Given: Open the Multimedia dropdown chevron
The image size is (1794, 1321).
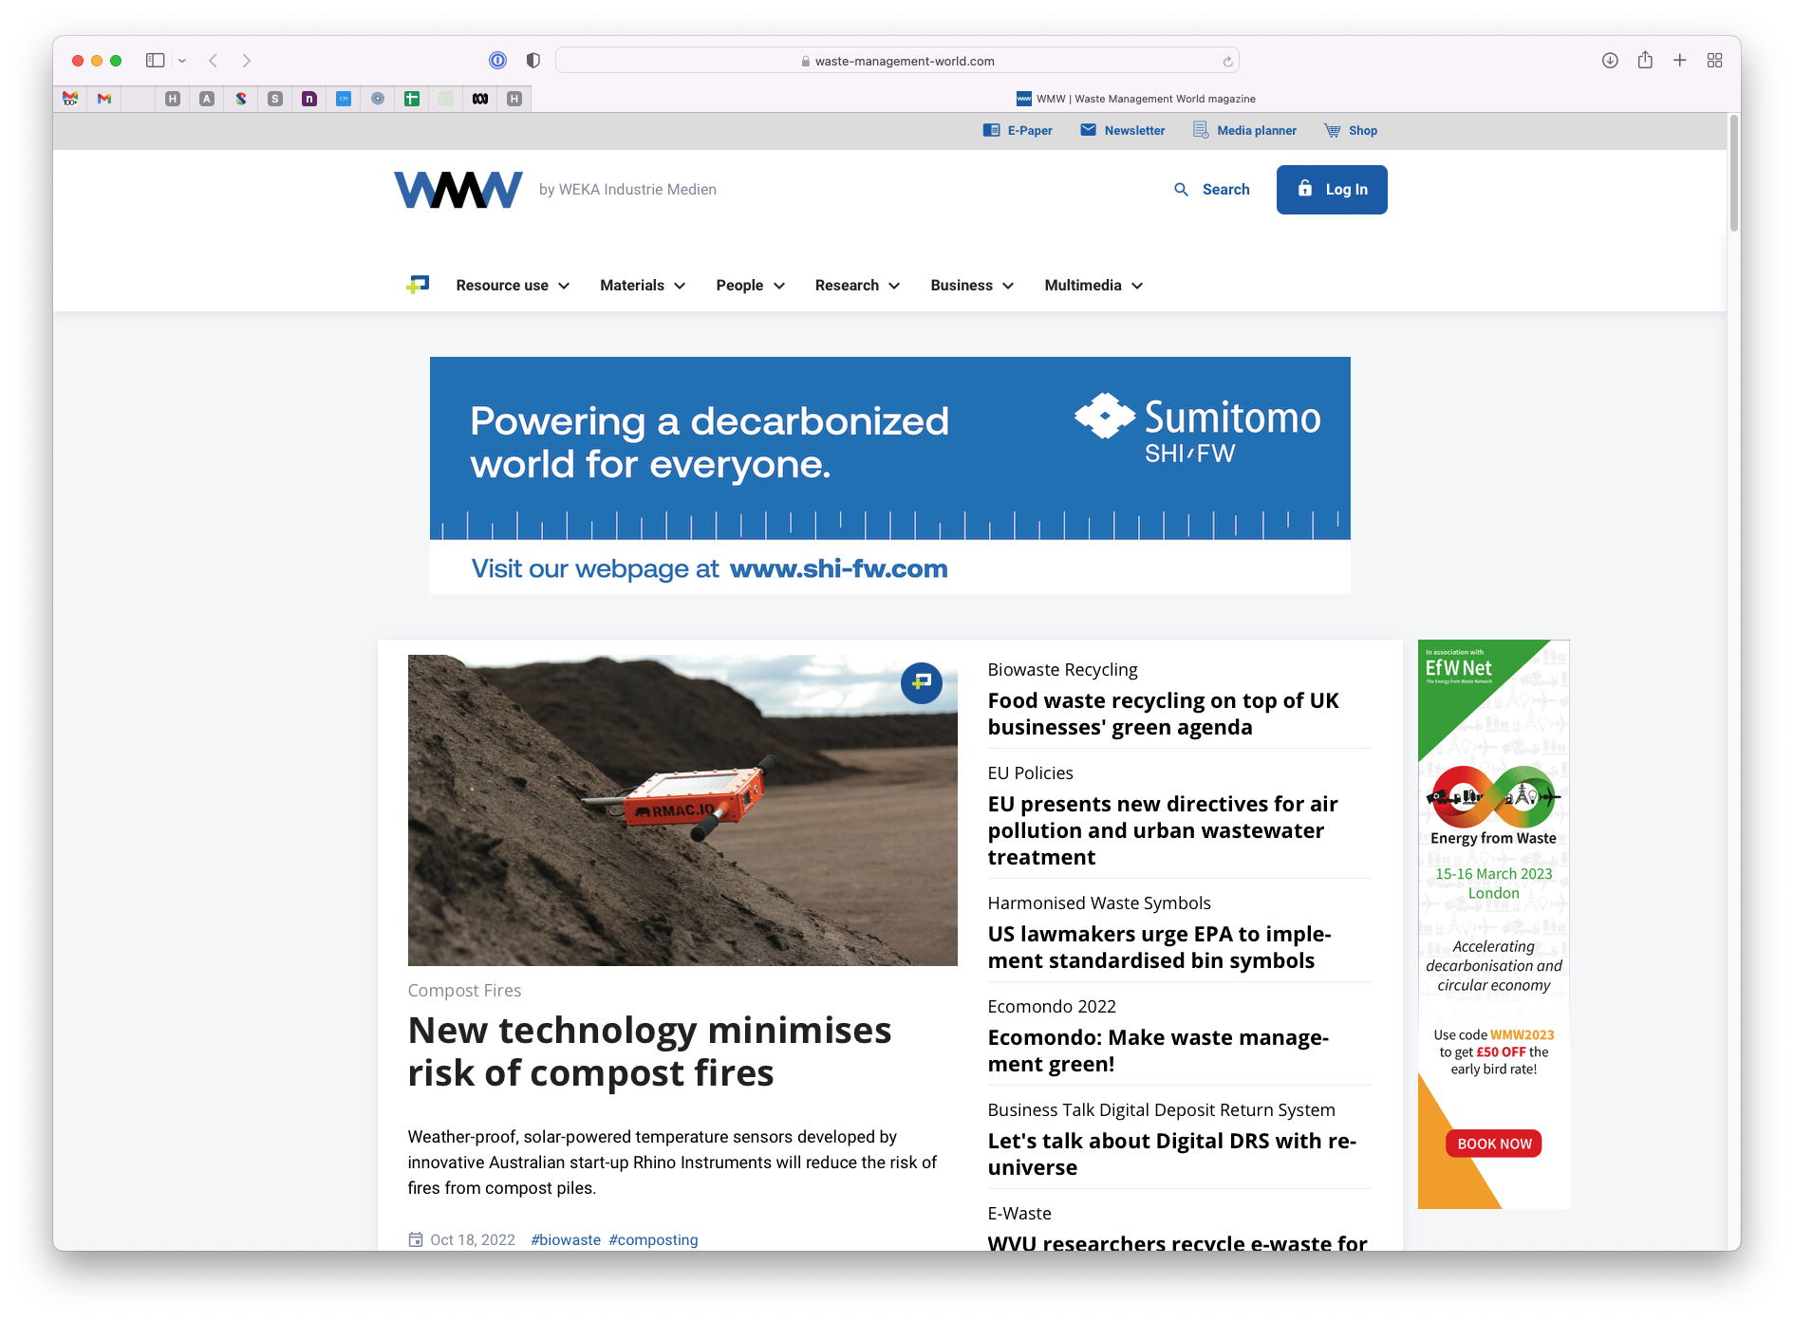Looking at the screenshot, I should pos(1137,286).
